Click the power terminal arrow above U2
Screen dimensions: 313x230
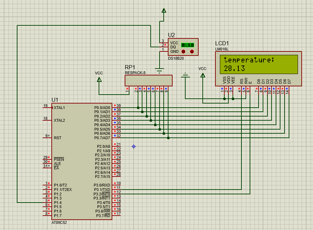164,11
